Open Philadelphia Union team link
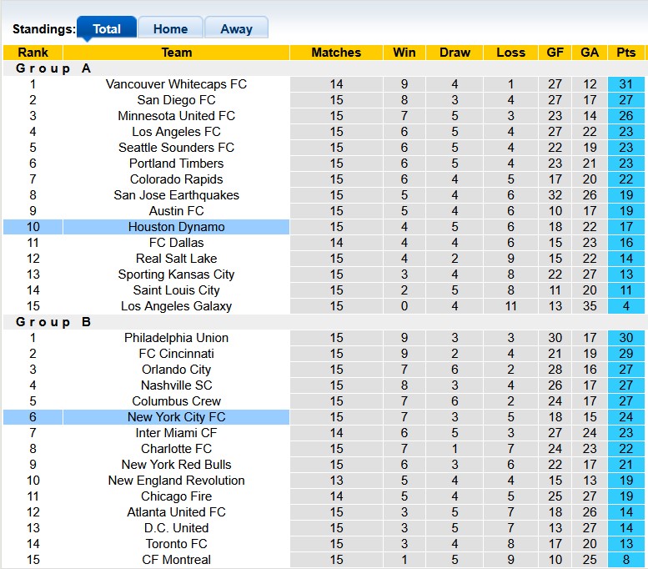This screenshot has width=648, height=569. pos(176,338)
